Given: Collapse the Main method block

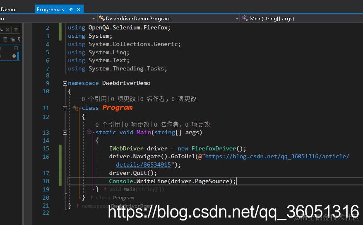Looking at the screenshot, I should click(65, 133).
